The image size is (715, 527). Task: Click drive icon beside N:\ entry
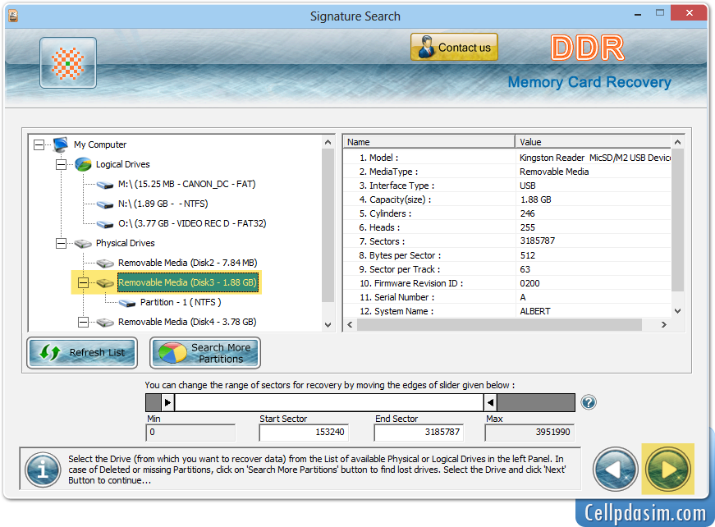(105, 204)
